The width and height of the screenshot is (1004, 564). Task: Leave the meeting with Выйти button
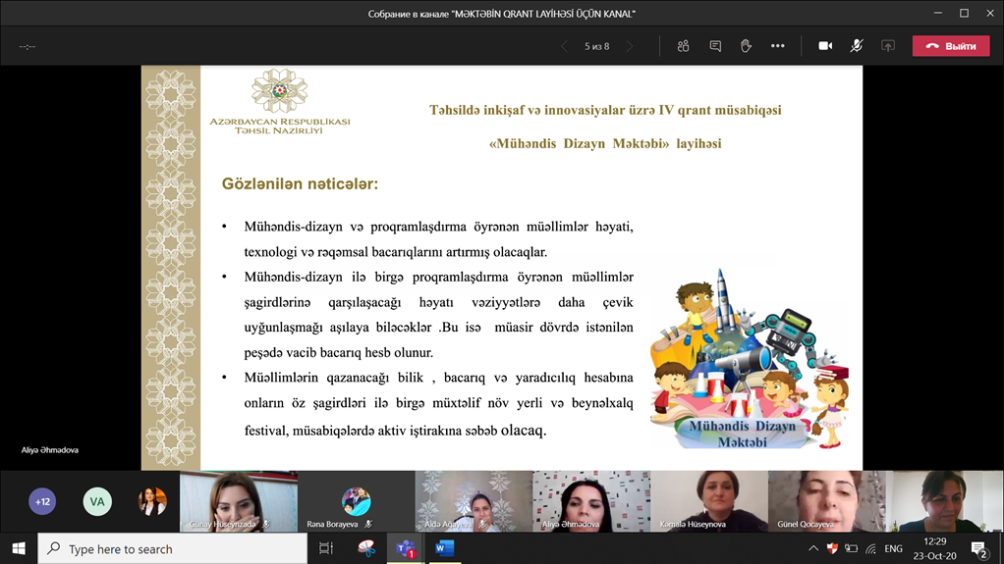pos(951,46)
